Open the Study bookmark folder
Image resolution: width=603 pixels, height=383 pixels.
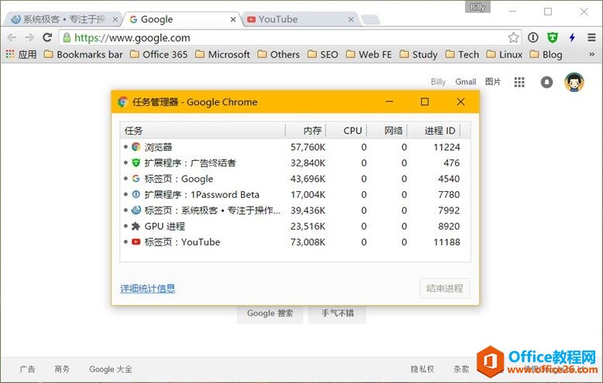point(419,54)
